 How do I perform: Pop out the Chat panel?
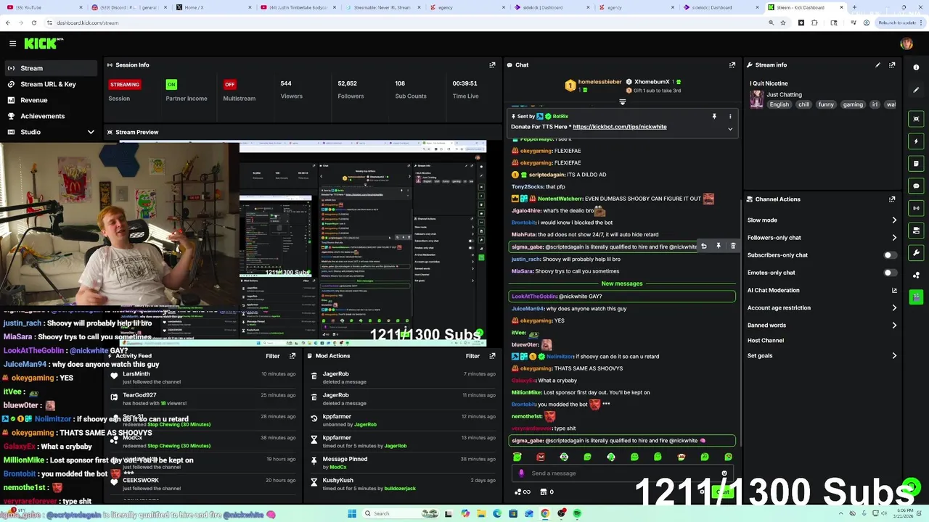point(732,65)
